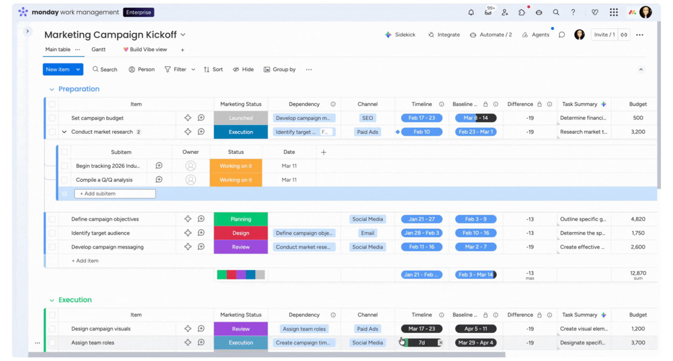The width and height of the screenshot is (673, 361).
Task: Check the Set campaign budget row checkbox
Action: pos(52,118)
